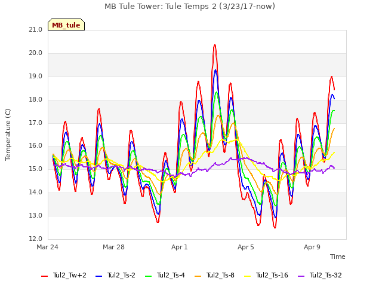Click the blue Tul2_Ts-2 legend swatch
This screenshot has height=287, width=382.
click(98, 276)
